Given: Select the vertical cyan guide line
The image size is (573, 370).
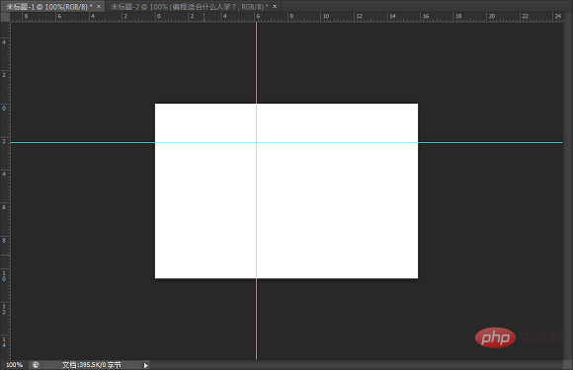Looking at the screenshot, I should (x=256, y=190).
